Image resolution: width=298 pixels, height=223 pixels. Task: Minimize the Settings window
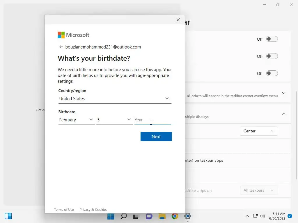[265, 5]
